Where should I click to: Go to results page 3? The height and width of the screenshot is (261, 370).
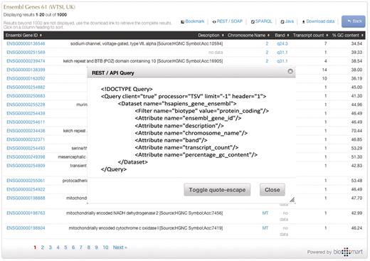click(51, 247)
